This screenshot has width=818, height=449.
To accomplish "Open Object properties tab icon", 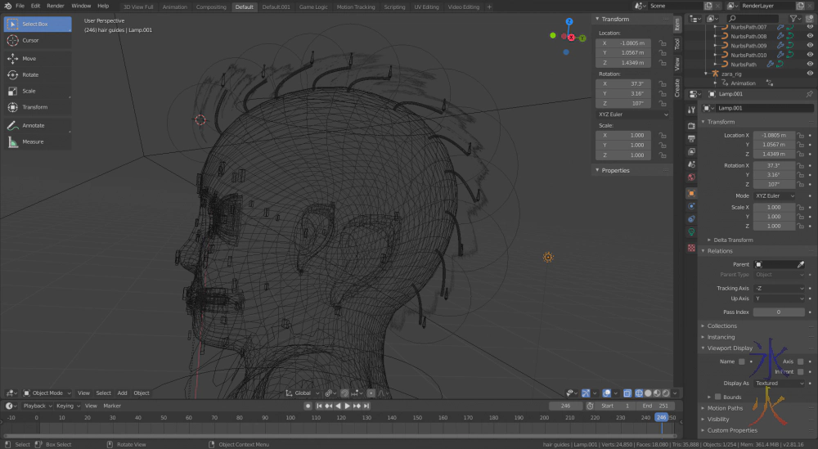I will point(691,194).
